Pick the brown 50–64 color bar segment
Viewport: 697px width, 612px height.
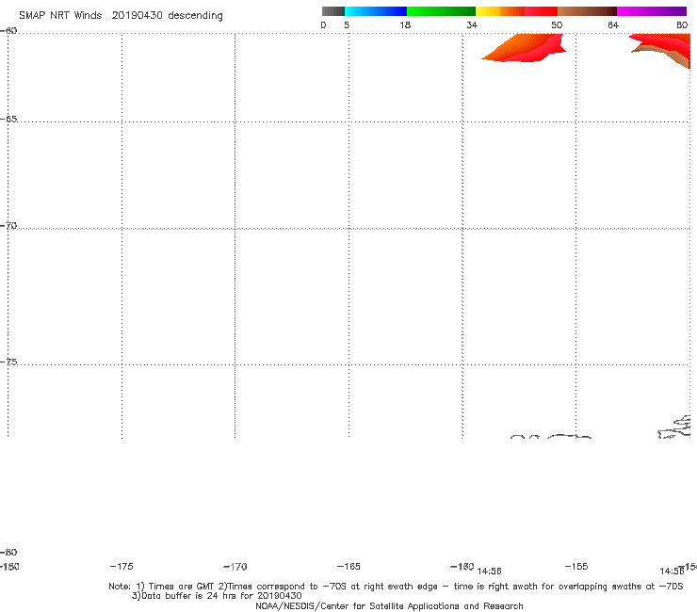587,11
